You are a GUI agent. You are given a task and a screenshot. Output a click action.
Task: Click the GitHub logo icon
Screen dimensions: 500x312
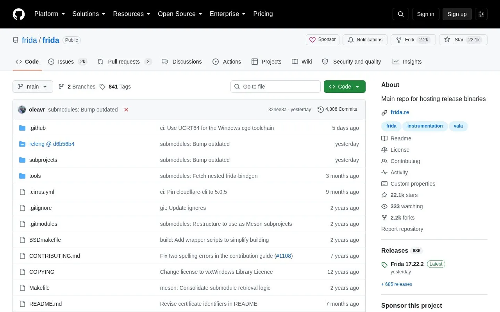19,14
